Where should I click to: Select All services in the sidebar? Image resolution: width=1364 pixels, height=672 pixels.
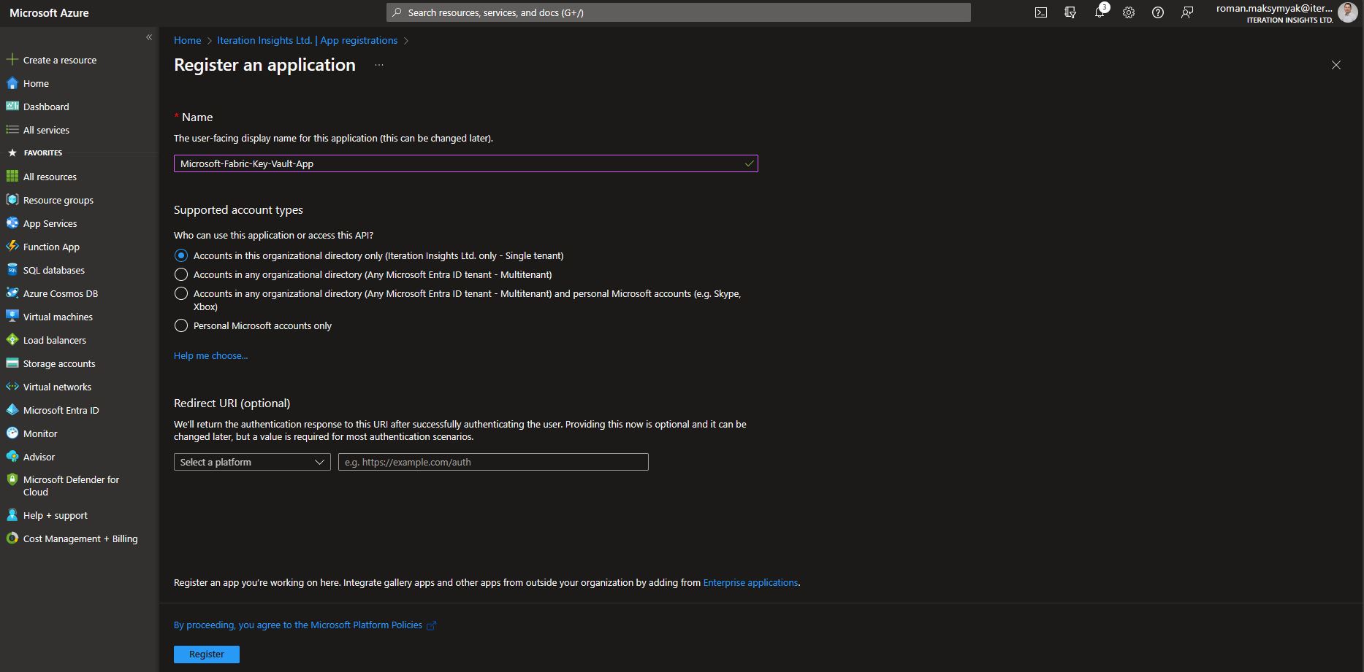[46, 130]
